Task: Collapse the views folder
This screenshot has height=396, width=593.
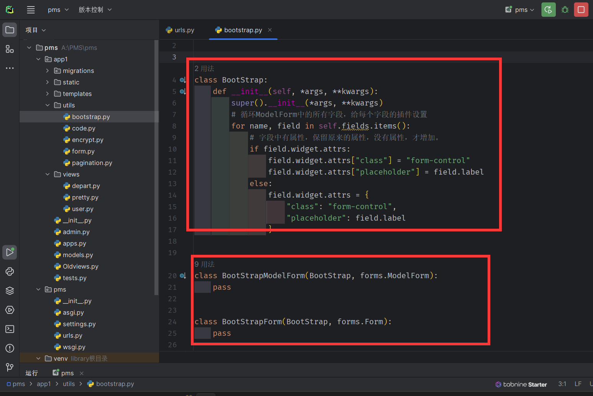Action: (x=48, y=174)
